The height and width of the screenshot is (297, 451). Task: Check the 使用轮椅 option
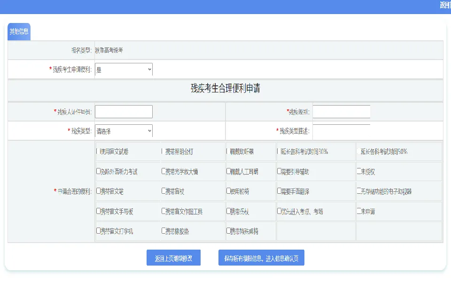click(227, 191)
